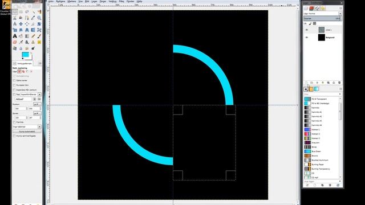Select the Rectangle Select tool in toolbox
Screen dimensions: 365x205
coord(15,11)
